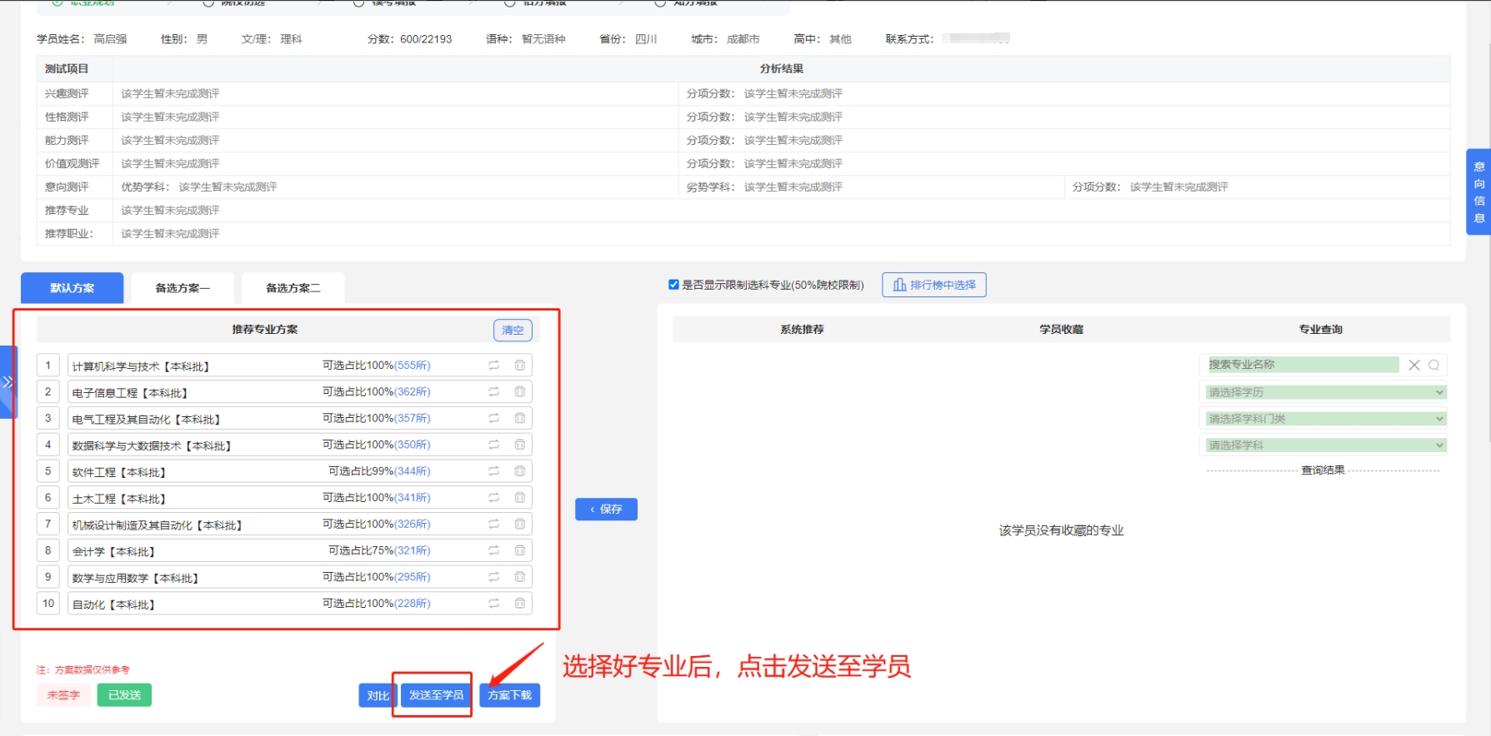1491x736 pixels.
Task: Trash icon for 会计学 row
Action: 519,550
